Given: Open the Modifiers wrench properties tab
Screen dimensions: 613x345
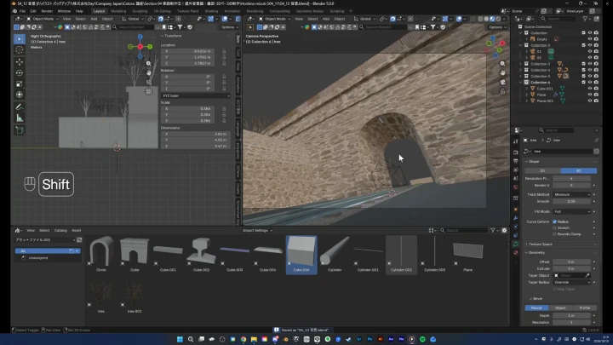Looking at the screenshot, I should [x=516, y=218].
